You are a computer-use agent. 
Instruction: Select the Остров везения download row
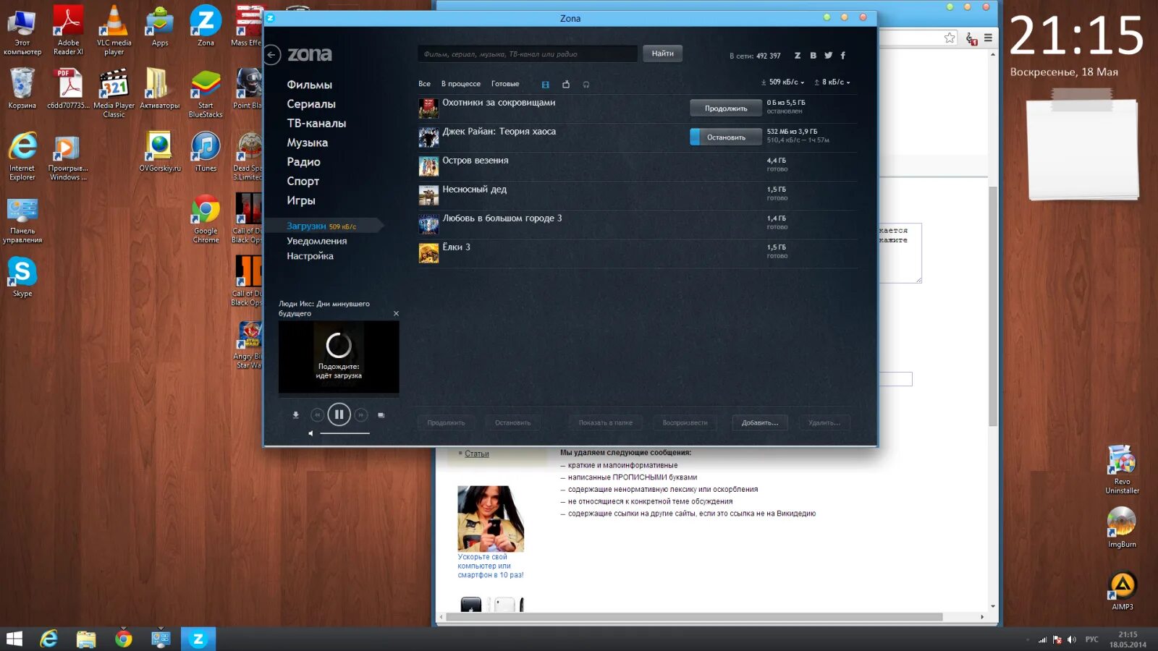tap(637, 166)
